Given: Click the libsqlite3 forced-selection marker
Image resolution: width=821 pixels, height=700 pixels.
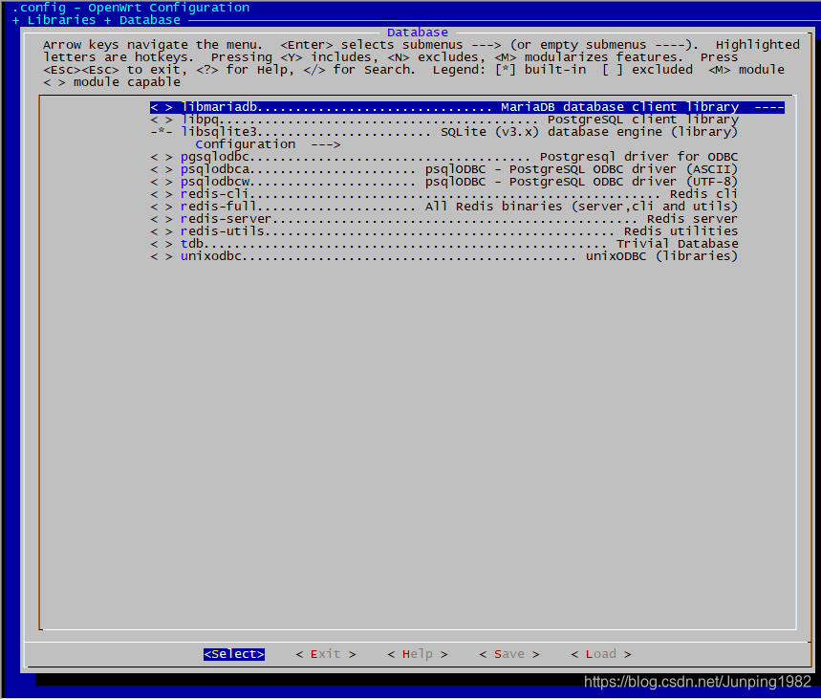Looking at the screenshot, I should click(162, 132).
